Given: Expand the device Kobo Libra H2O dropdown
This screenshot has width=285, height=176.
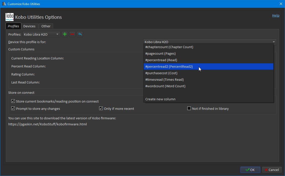Looking at the screenshot, I should click(210, 42).
